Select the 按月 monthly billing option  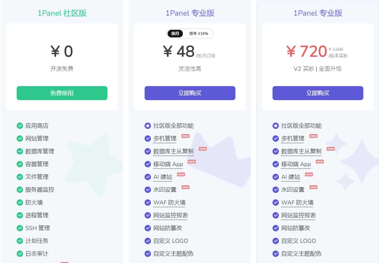175,34
